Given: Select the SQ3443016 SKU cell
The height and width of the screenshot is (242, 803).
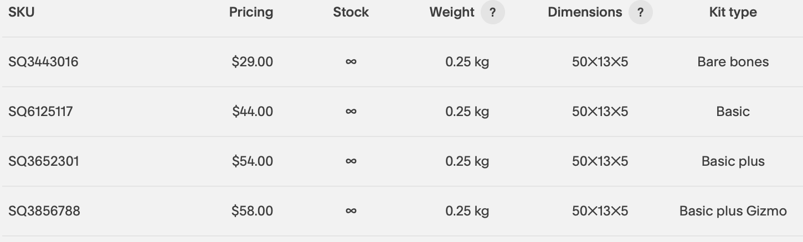Looking at the screenshot, I should [43, 62].
